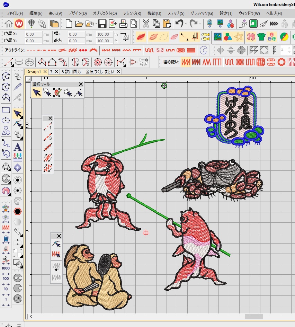Select the Rectangle shape tool
This screenshot has width=295, height=327.
coord(6,110)
